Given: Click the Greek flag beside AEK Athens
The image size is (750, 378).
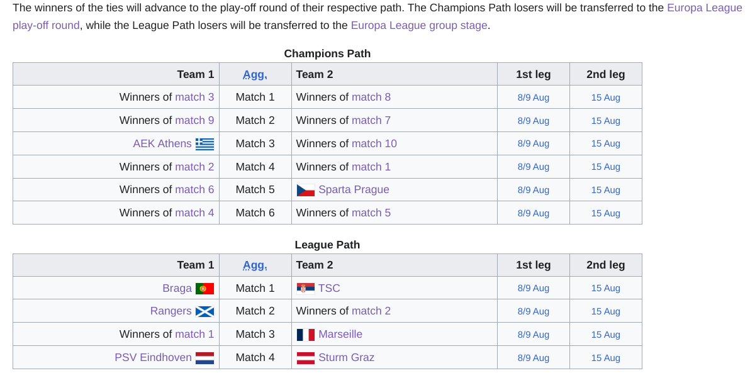Looking at the screenshot, I should coord(204,144).
